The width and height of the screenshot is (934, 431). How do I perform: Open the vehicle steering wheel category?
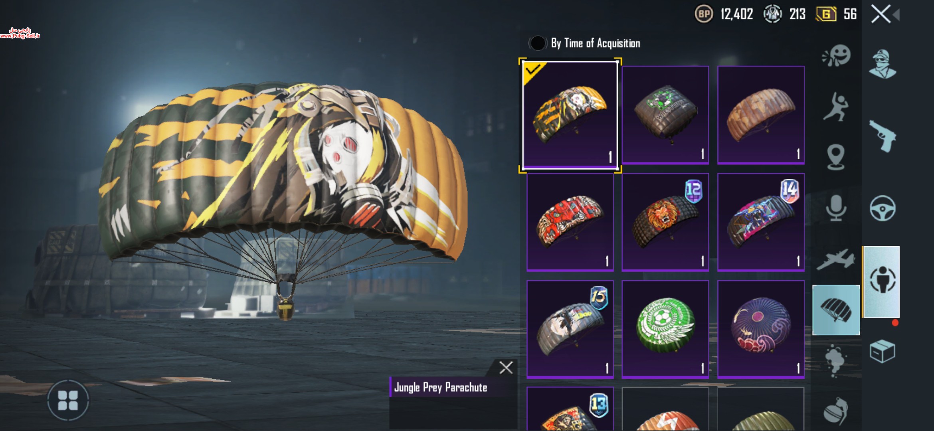pyautogui.click(x=883, y=208)
